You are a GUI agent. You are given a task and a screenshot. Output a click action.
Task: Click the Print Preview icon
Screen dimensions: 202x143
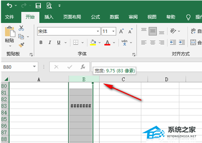point(49,6)
